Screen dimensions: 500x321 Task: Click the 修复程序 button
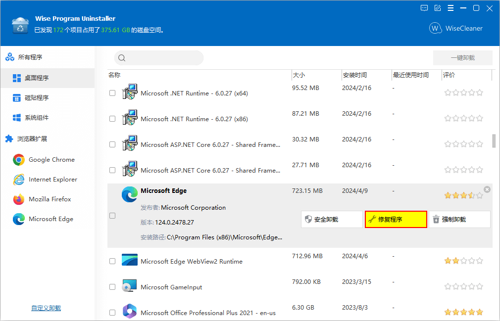click(x=396, y=220)
